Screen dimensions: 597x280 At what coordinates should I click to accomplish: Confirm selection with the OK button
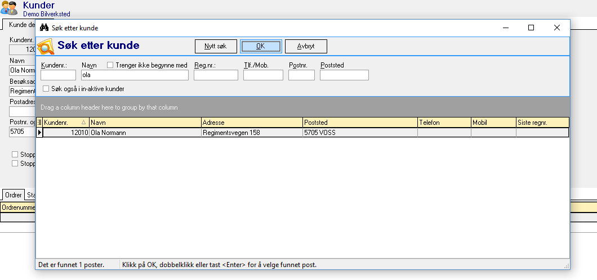pos(261,46)
